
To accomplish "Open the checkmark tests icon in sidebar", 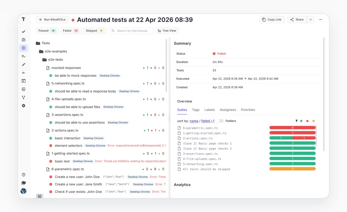I will coord(23,31).
